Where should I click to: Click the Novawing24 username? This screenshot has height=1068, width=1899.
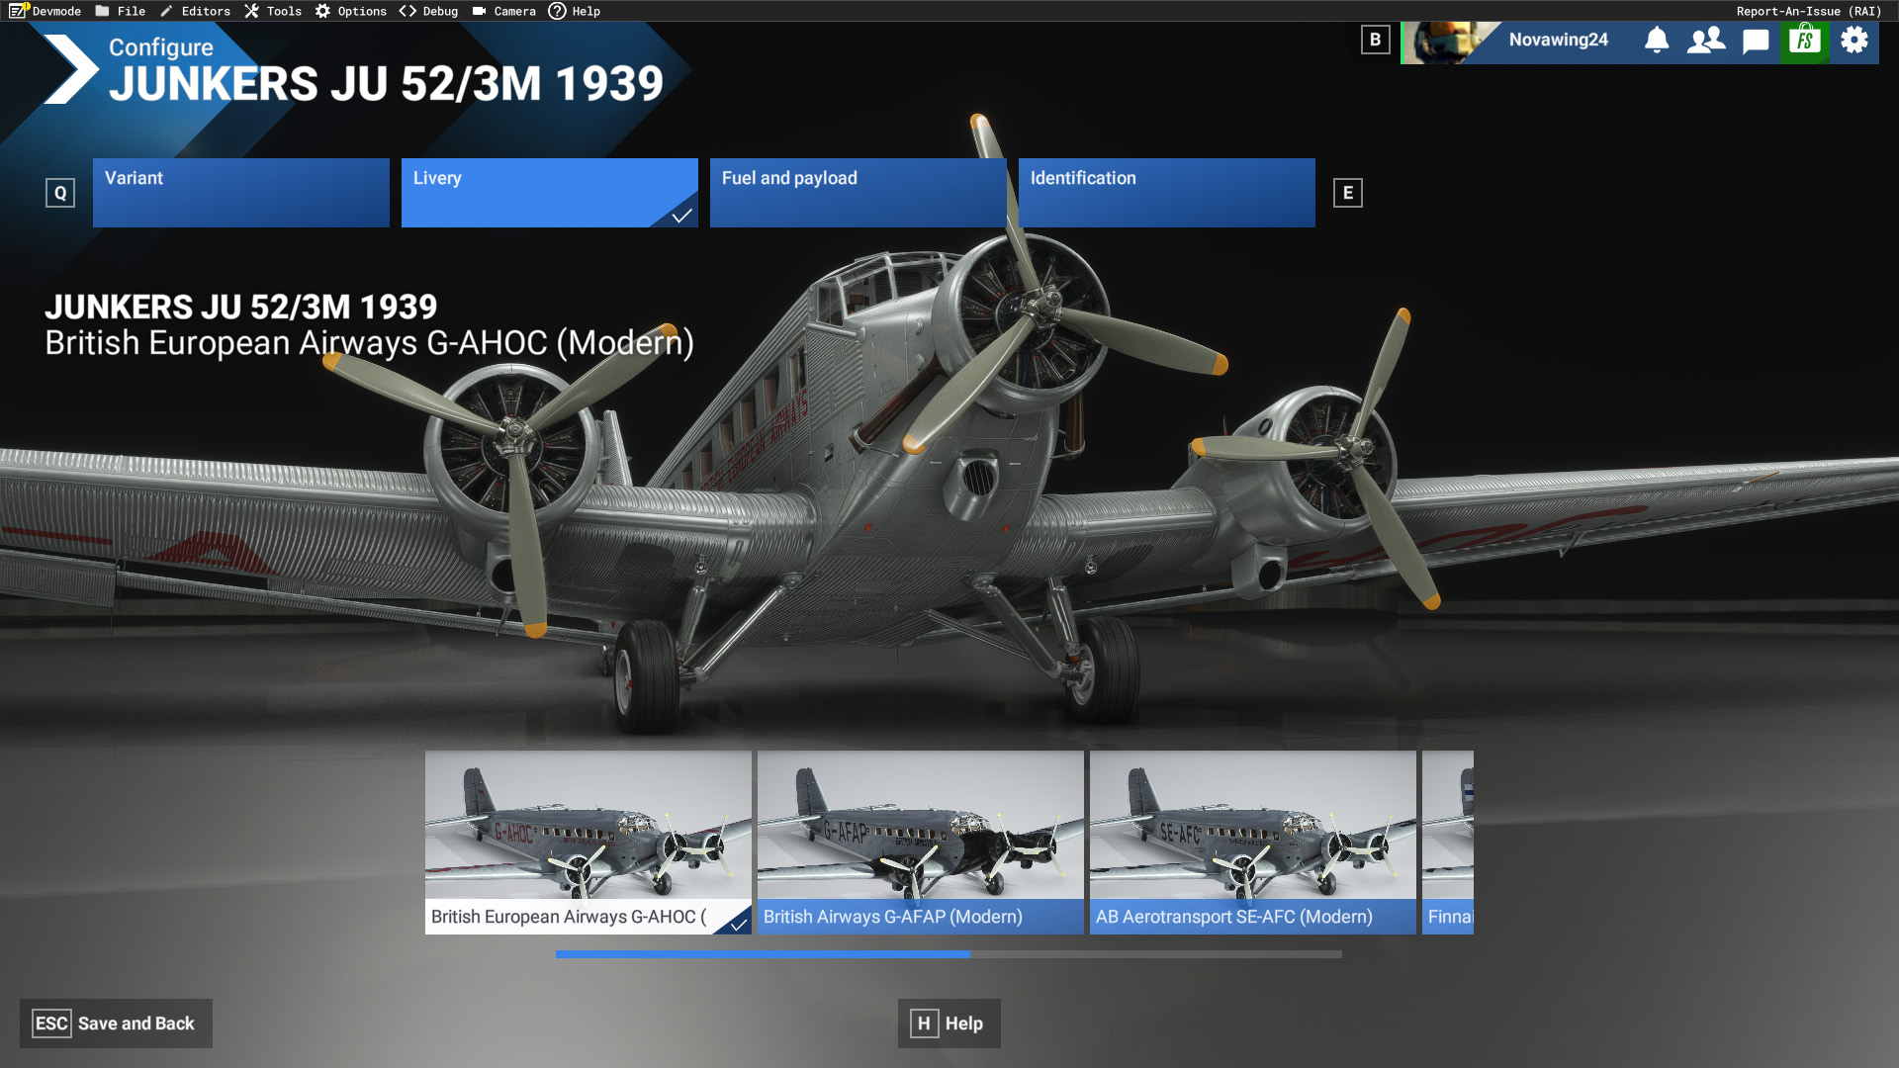[1558, 41]
